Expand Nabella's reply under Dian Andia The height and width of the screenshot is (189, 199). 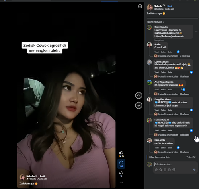tap(172, 152)
